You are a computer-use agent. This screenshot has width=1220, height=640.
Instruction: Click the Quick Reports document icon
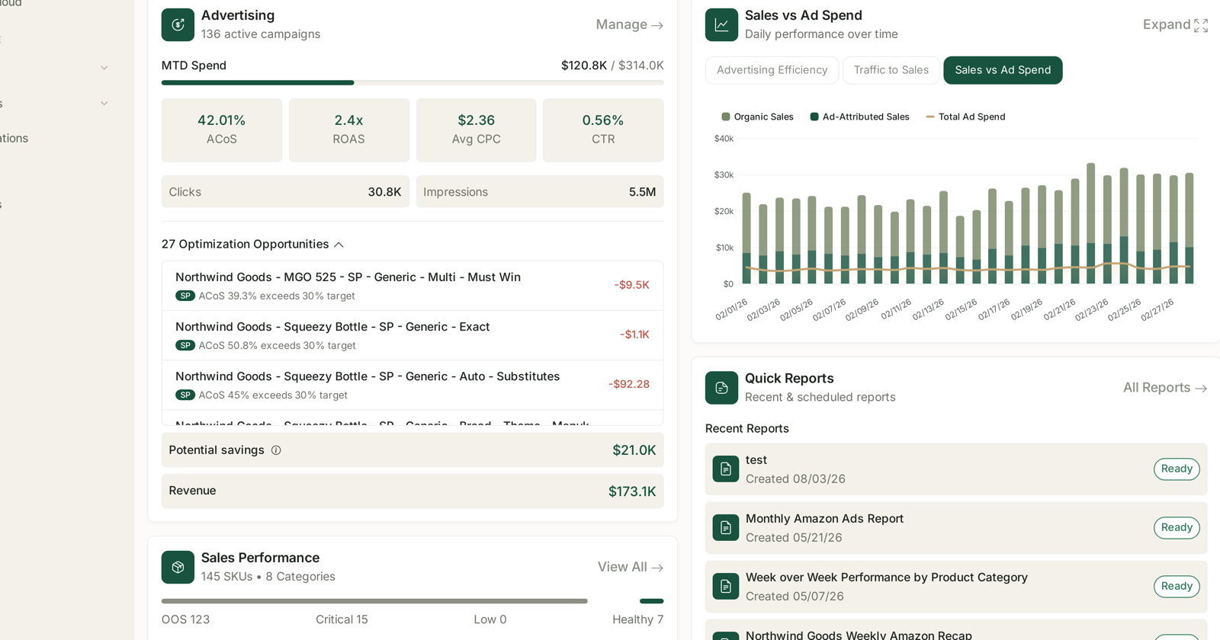coord(721,388)
